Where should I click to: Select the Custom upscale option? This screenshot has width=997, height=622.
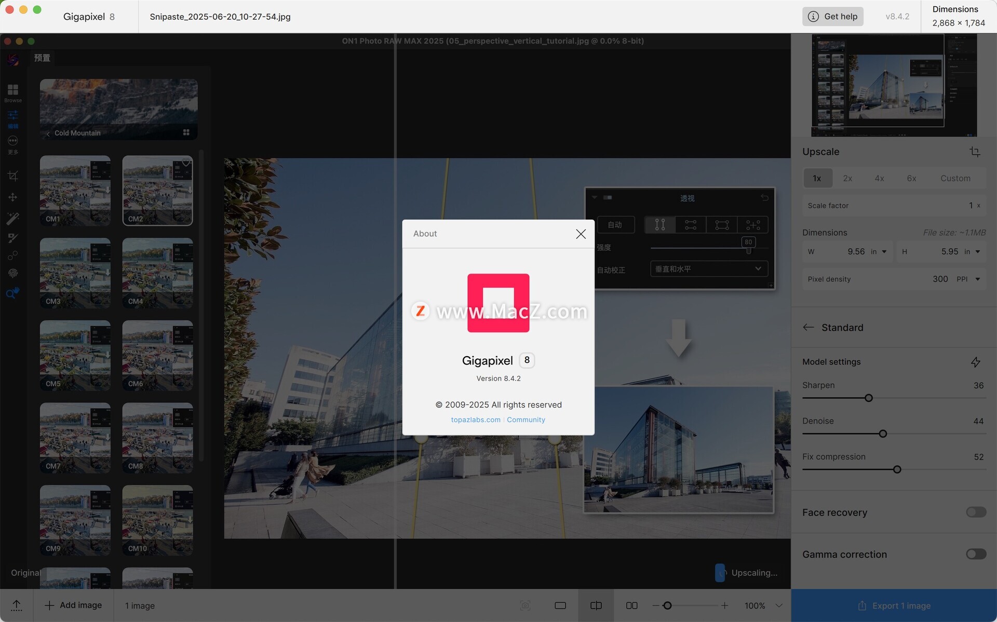955,178
